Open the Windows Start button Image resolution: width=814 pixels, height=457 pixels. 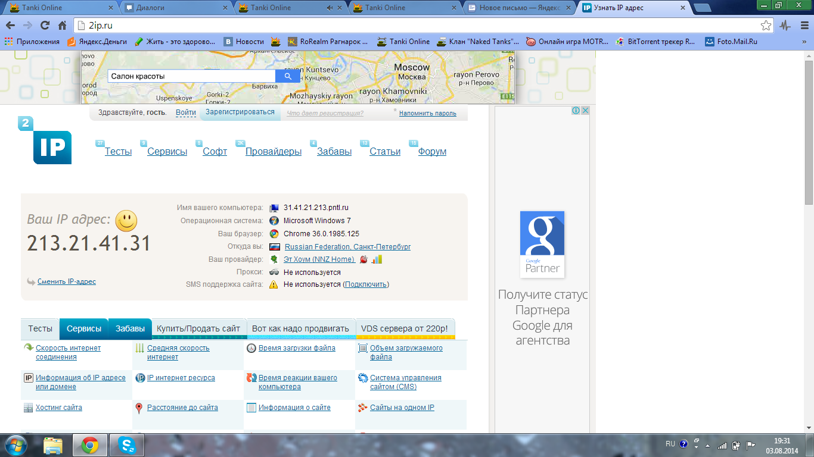[x=16, y=445]
